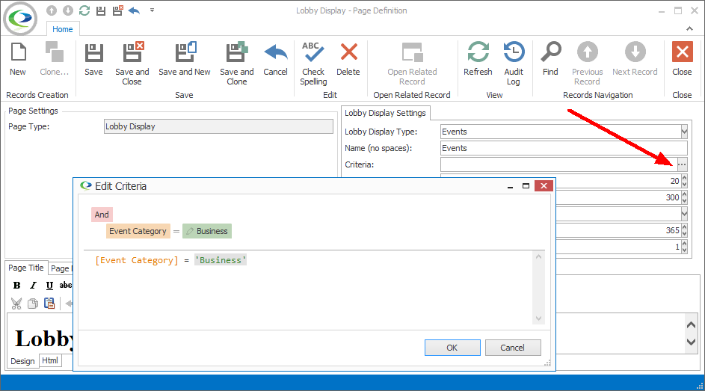Refresh the record view

(478, 58)
